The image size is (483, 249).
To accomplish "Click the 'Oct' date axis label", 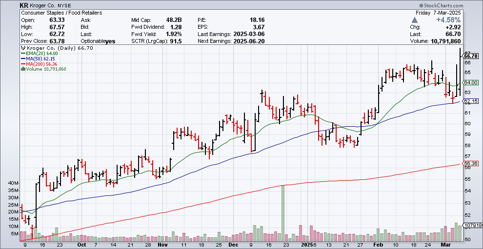I will tap(81, 245).
